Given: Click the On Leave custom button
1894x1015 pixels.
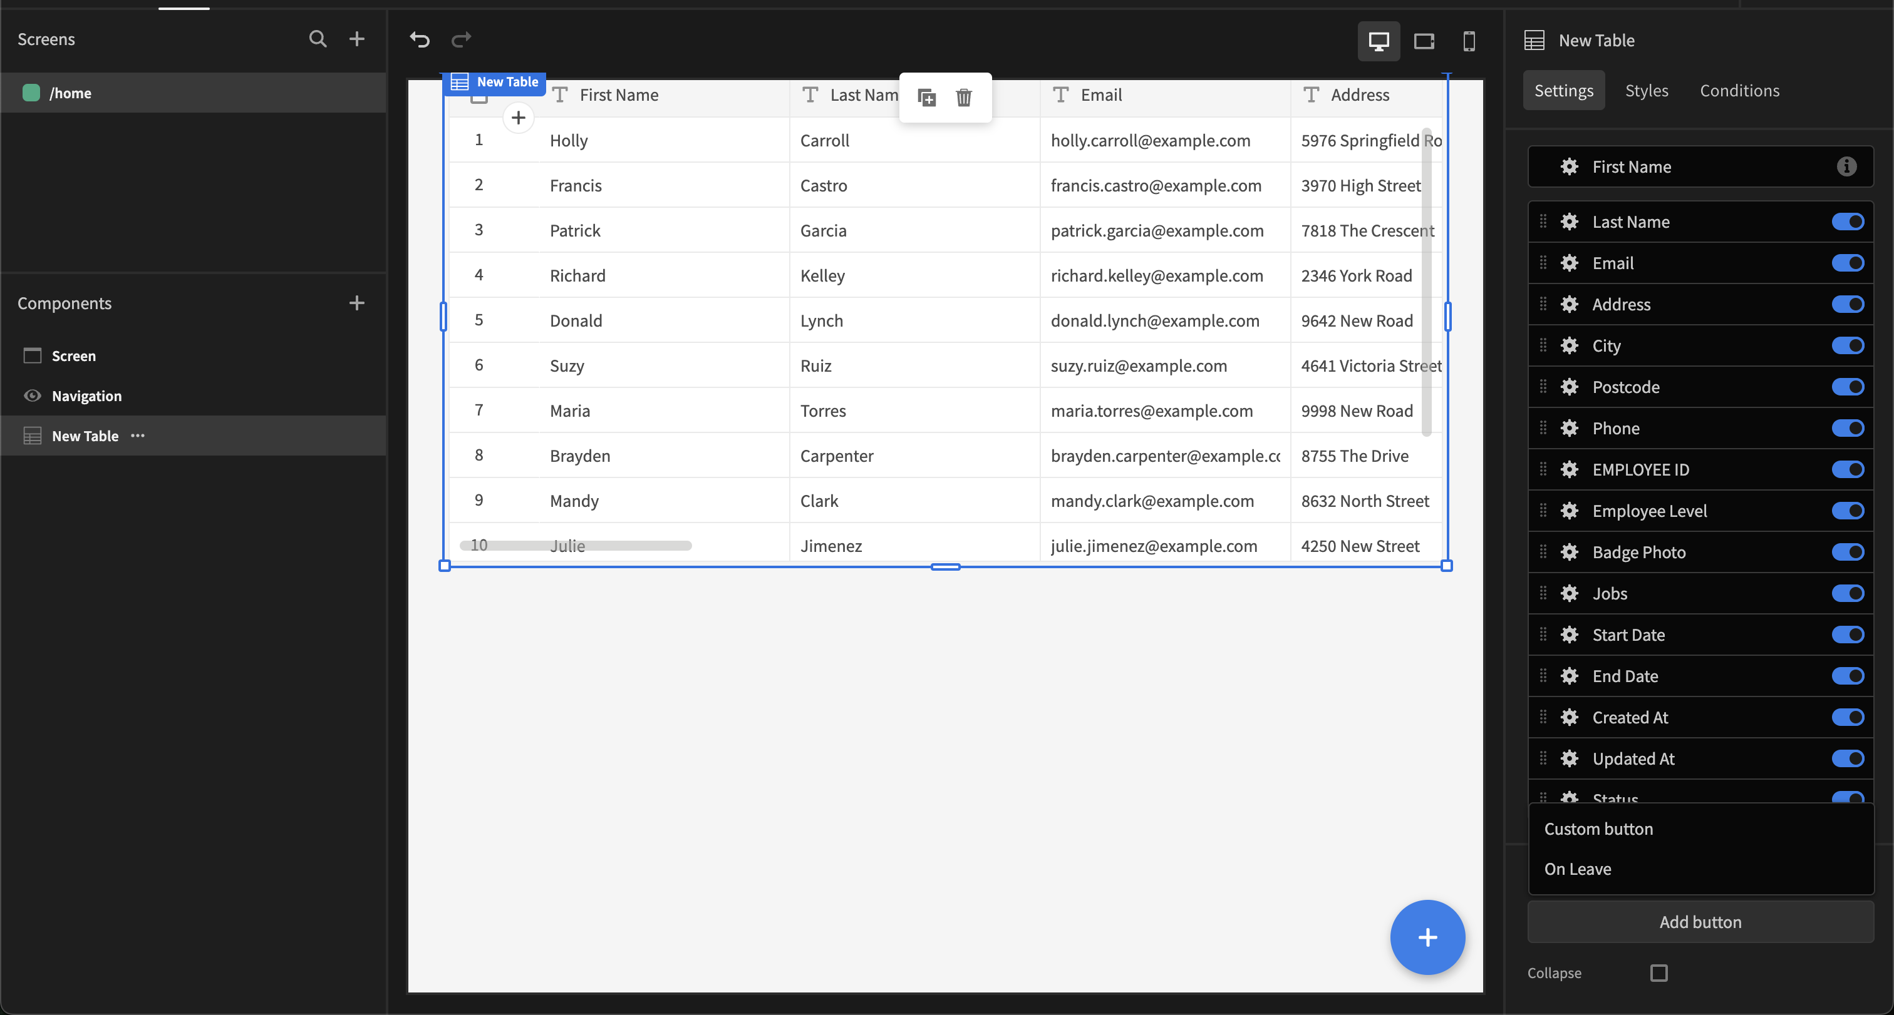Looking at the screenshot, I should pos(1576,867).
